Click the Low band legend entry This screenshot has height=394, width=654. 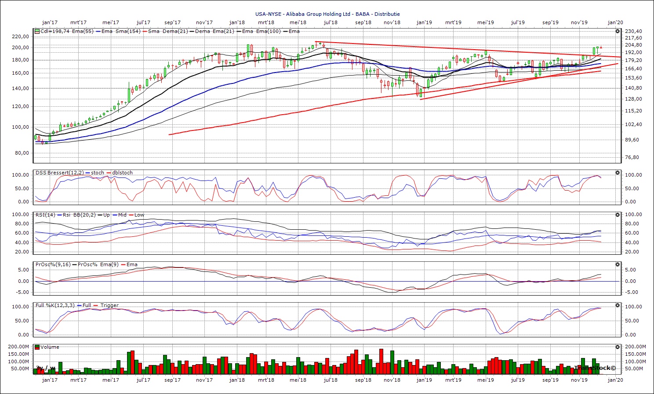click(x=136, y=215)
